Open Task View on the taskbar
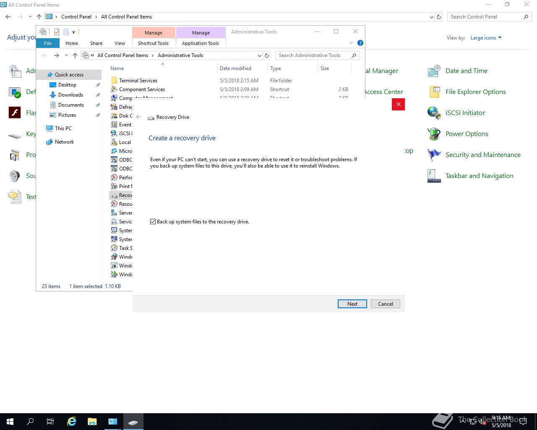This screenshot has height=430, width=537. coord(50,422)
